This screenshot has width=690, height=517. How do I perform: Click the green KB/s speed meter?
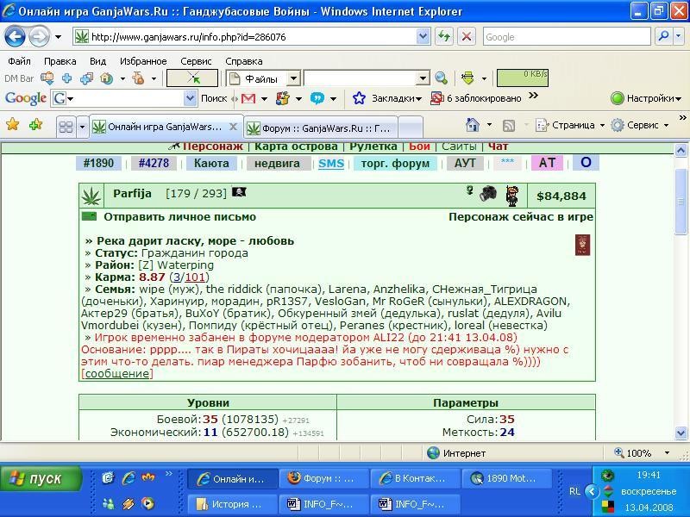click(x=522, y=78)
